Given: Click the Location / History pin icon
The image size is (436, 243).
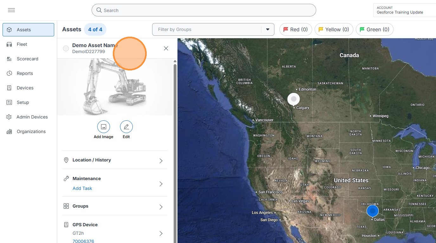Looking at the screenshot, I should pos(66,160).
